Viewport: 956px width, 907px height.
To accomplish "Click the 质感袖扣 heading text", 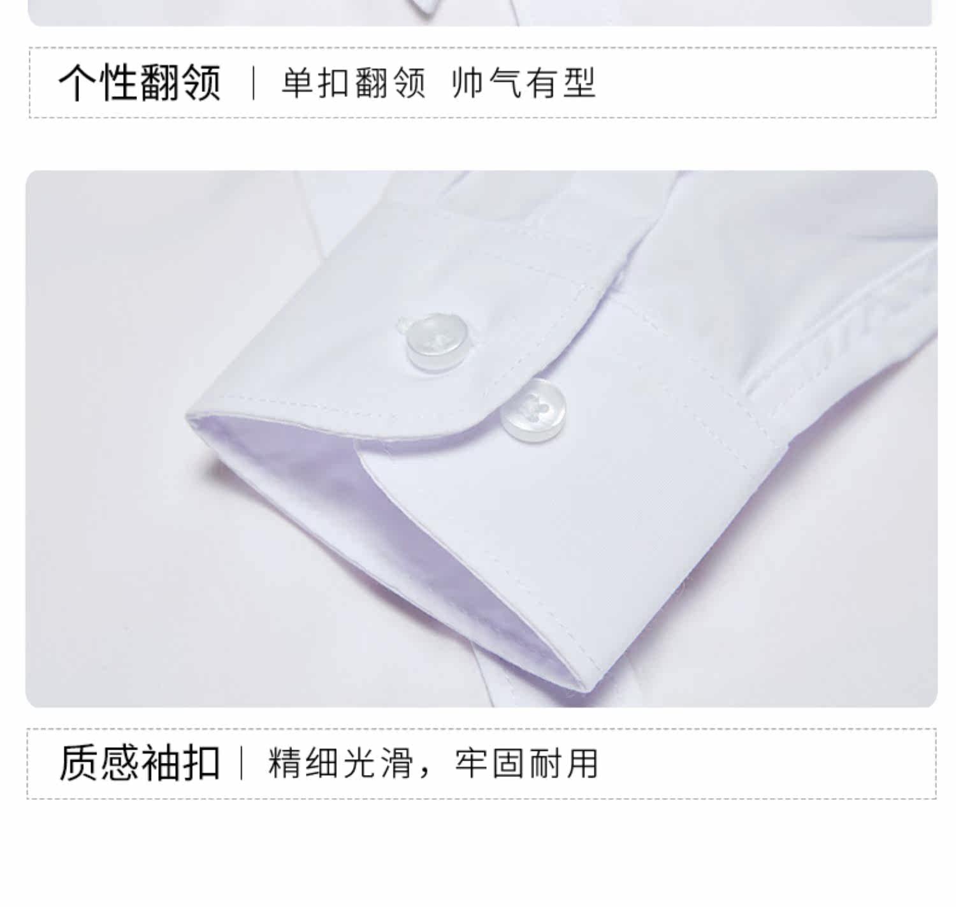I will point(140,762).
